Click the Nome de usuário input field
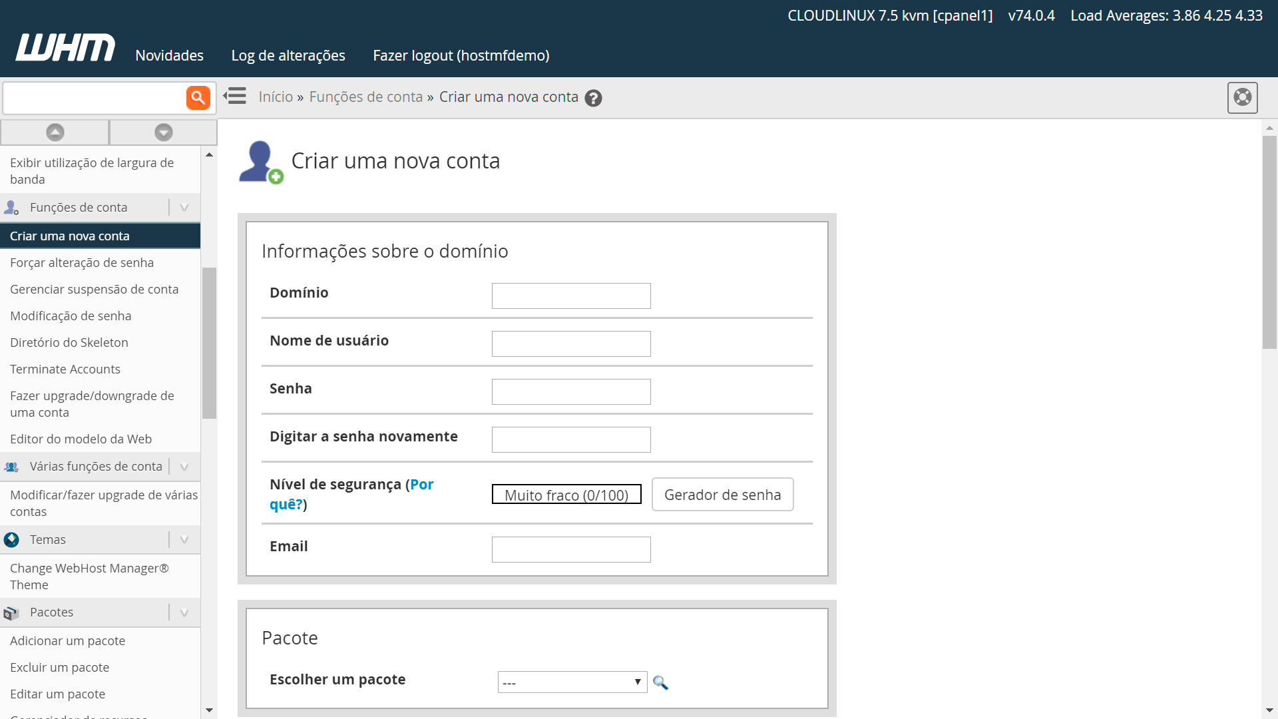 [x=571, y=344]
